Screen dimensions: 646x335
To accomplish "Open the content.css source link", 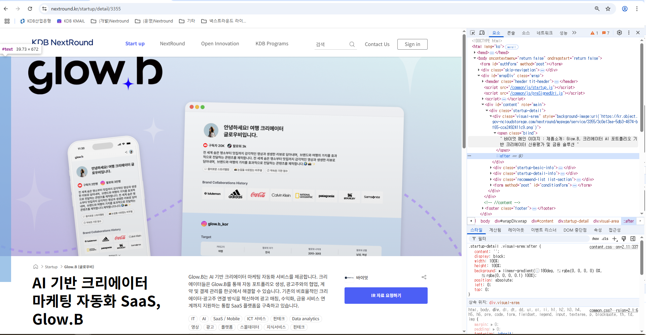I will point(613,247).
